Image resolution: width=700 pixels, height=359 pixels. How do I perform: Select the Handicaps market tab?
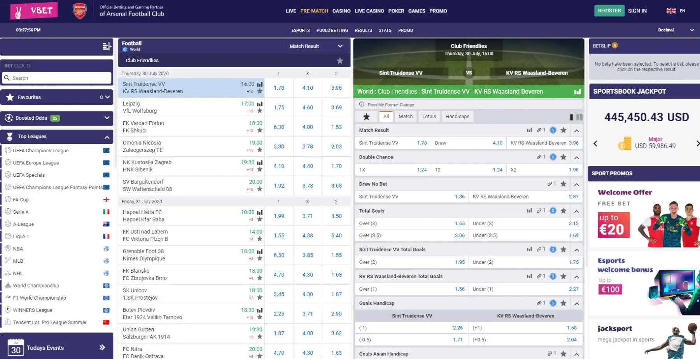(x=457, y=117)
